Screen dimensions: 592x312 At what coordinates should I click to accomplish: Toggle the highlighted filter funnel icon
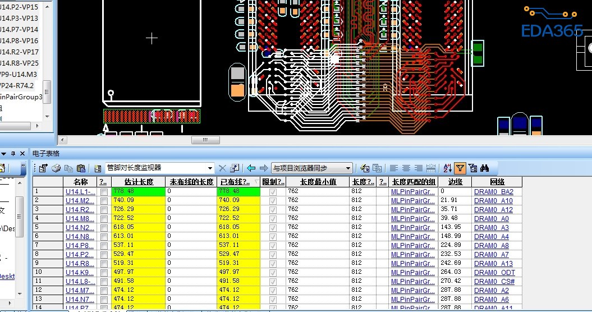(460, 168)
